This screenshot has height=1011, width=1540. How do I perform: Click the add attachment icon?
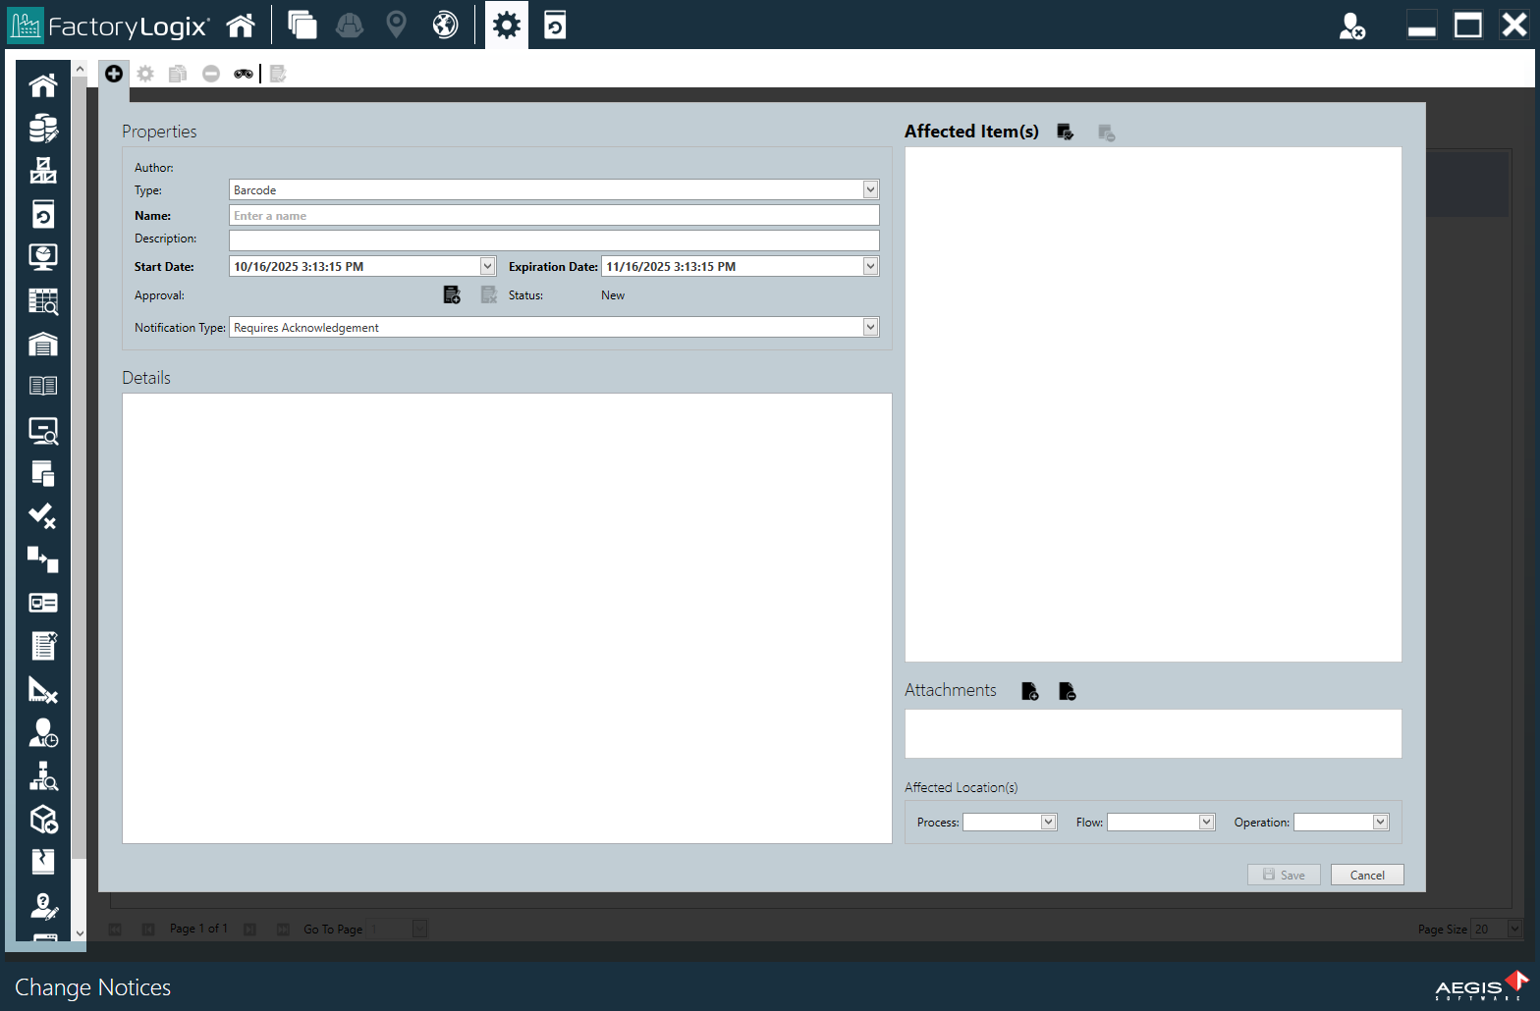point(1029,691)
